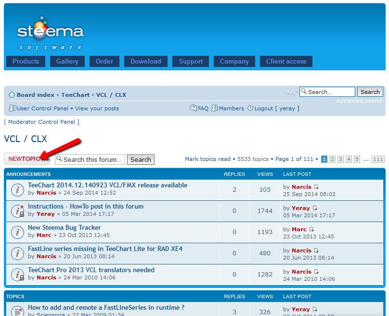Open author Marc profile under Bug Tracker
Screen dimensions: 389x316
click(44, 235)
